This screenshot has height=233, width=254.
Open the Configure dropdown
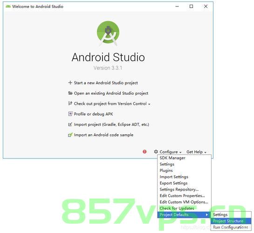170,152
